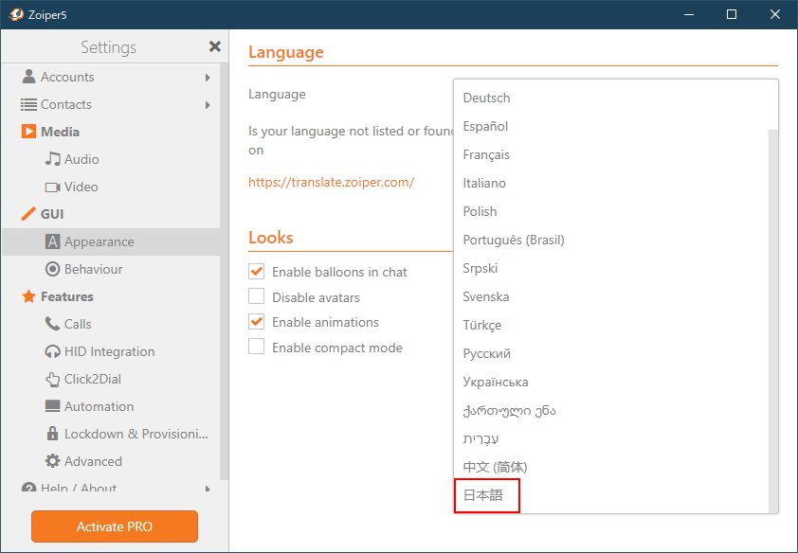Click the HID Integration headset icon
The width and height of the screenshot is (798, 553).
click(52, 351)
